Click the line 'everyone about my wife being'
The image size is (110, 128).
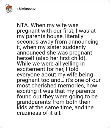pos(55,75)
